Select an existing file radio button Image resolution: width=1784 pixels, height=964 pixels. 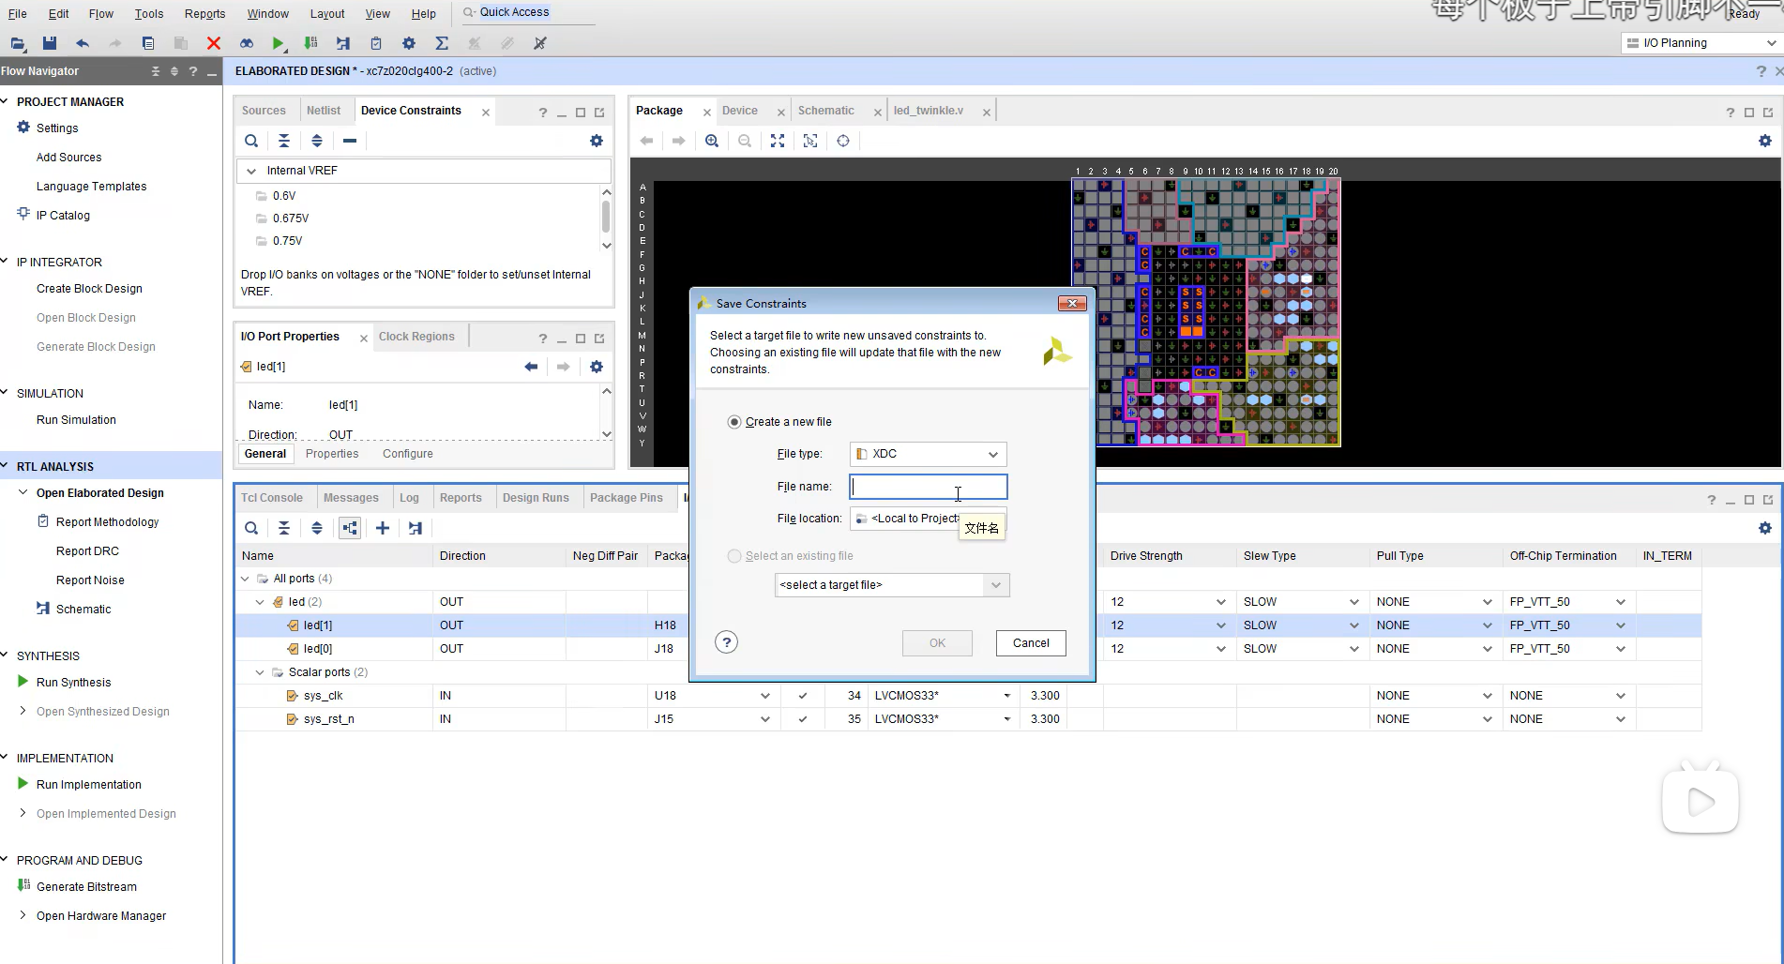[734, 556]
